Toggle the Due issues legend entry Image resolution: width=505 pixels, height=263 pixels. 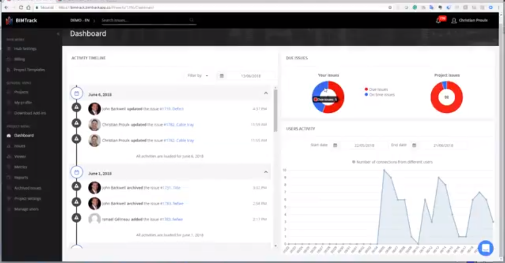(378, 89)
